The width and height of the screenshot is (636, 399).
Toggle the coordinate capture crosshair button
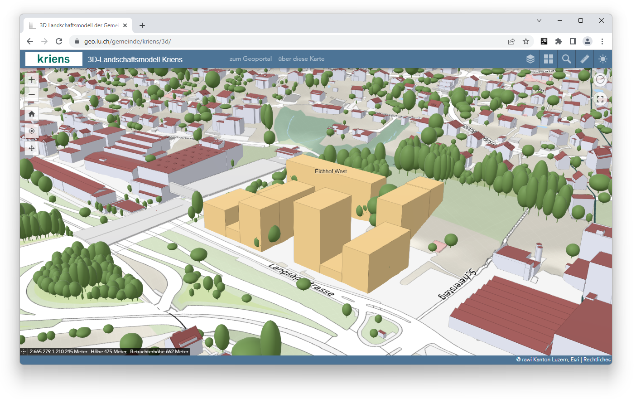[x=24, y=351]
